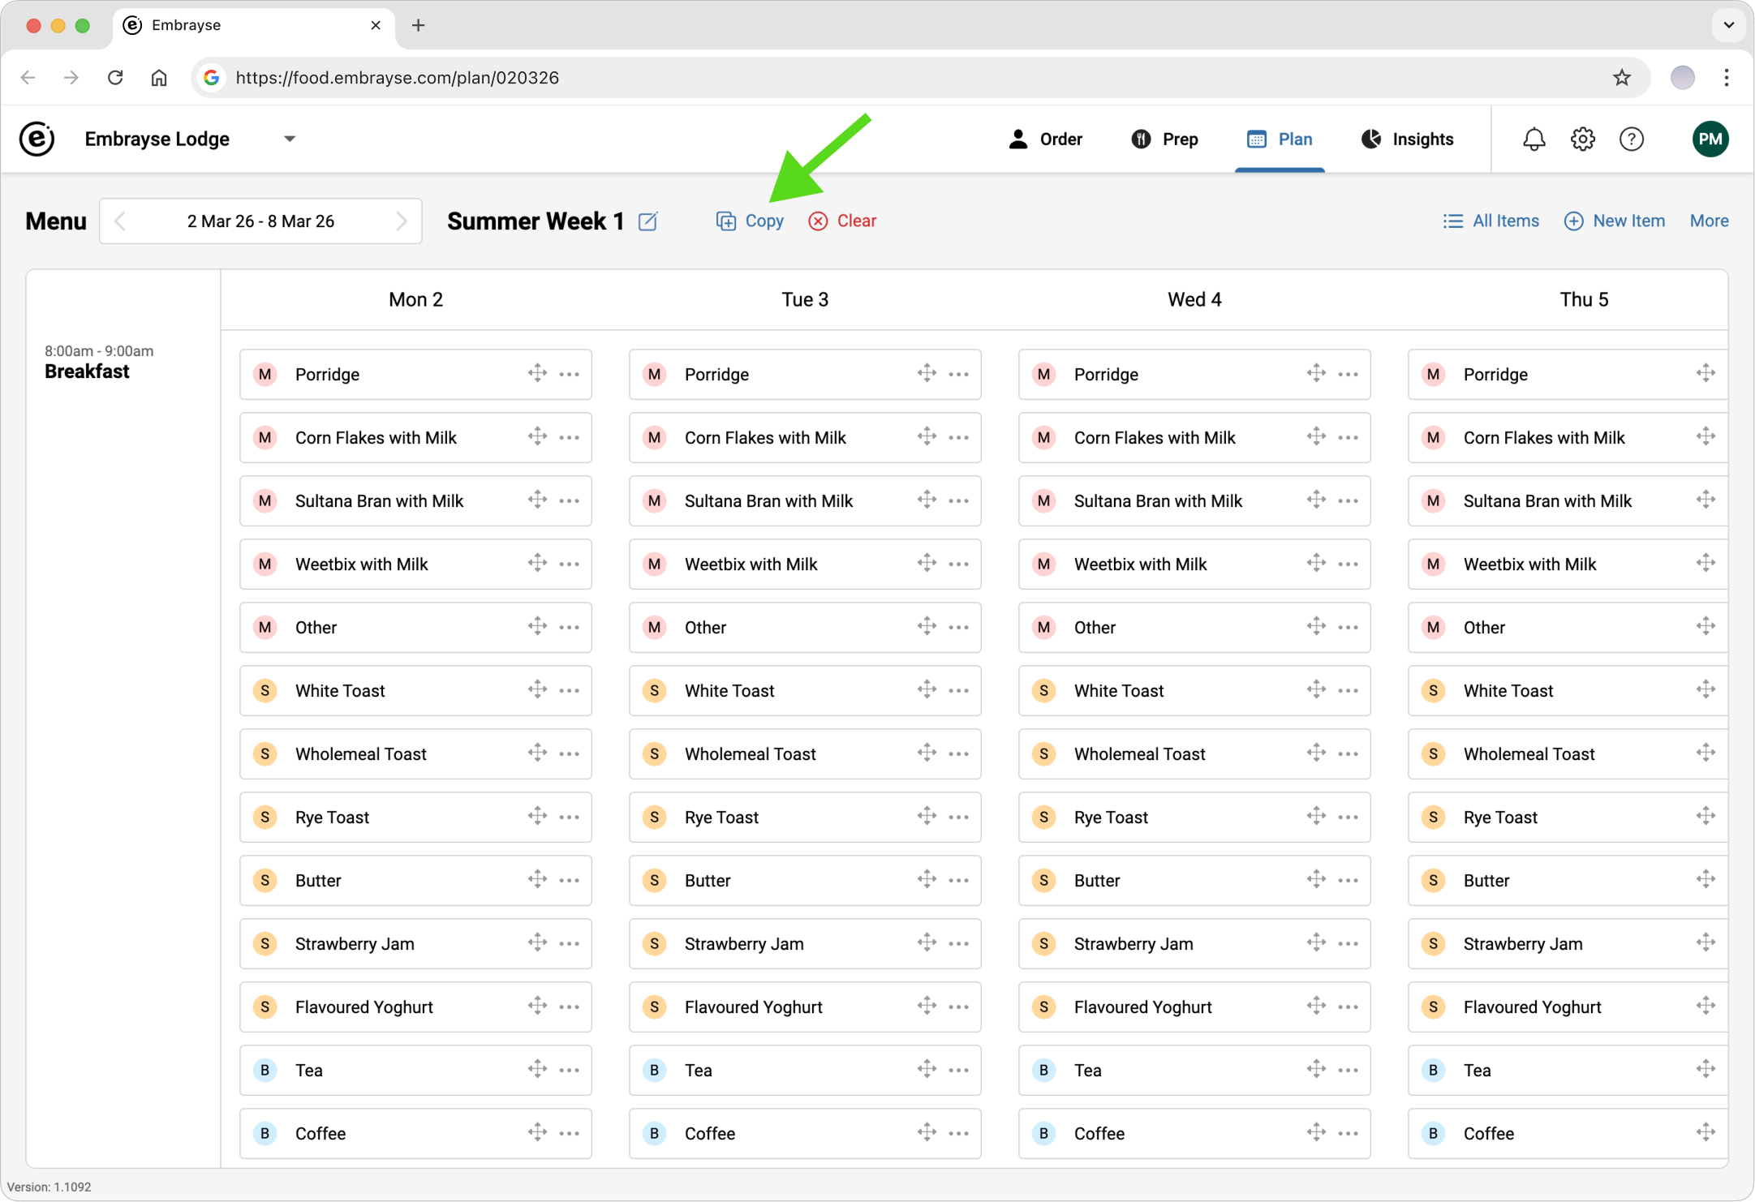Click the move handle on Monday Porridge
Screen dimensions: 1755x1202
coord(537,374)
